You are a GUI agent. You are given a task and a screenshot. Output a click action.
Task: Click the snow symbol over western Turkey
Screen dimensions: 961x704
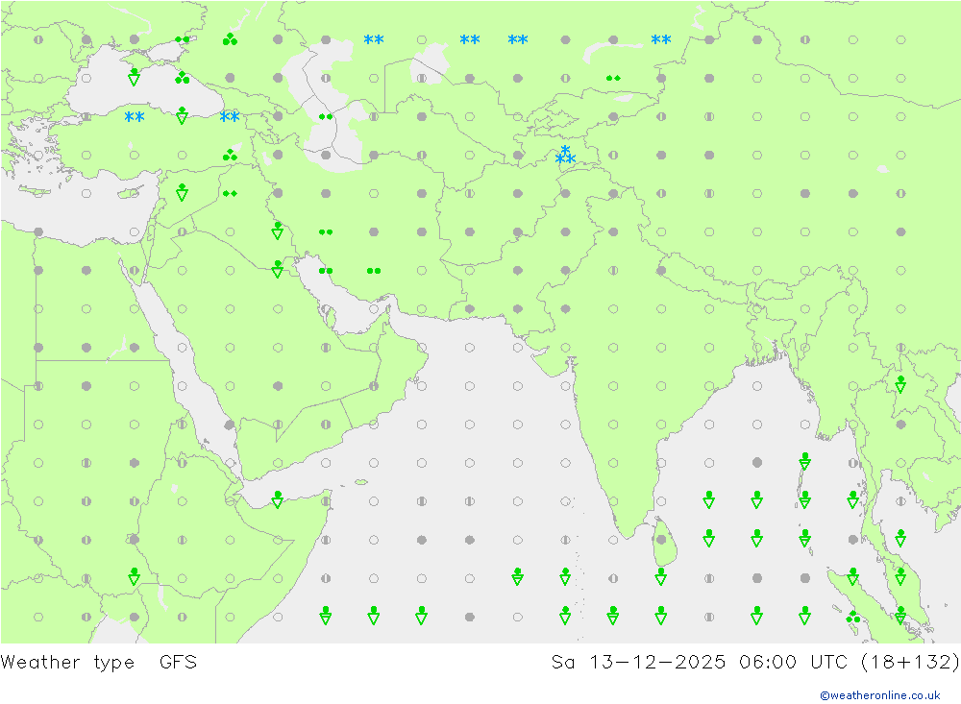click(x=134, y=116)
